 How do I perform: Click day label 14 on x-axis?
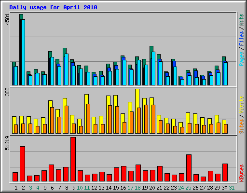coord(109,188)
